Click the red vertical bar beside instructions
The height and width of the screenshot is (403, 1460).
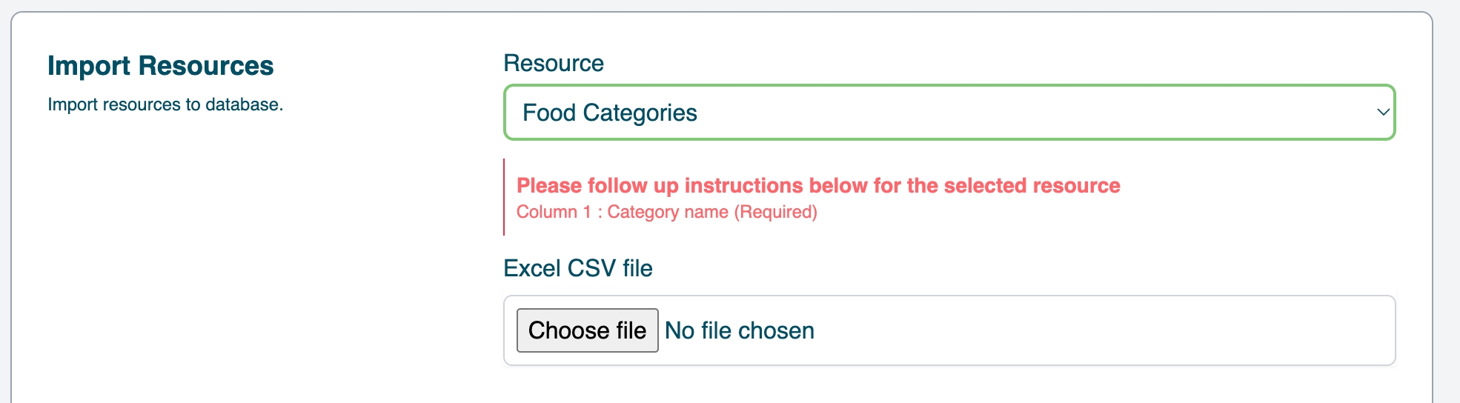pyautogui.click(x=504, y=197)
